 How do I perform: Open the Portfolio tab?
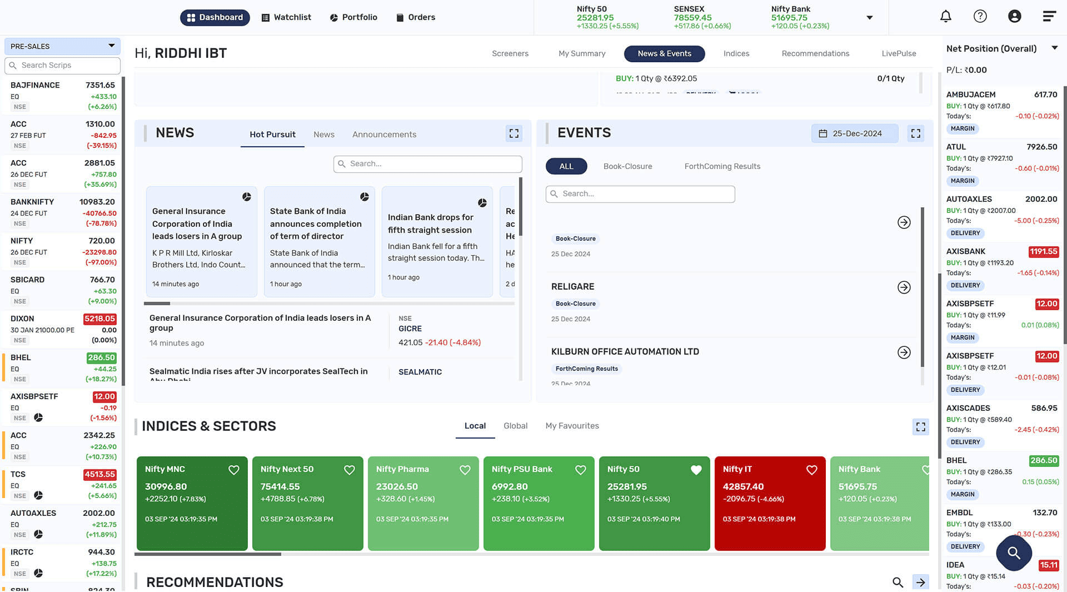353,17
